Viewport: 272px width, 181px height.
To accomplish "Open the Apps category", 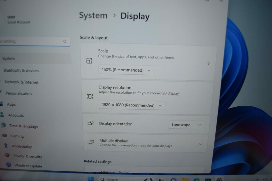I will point(11,104).
